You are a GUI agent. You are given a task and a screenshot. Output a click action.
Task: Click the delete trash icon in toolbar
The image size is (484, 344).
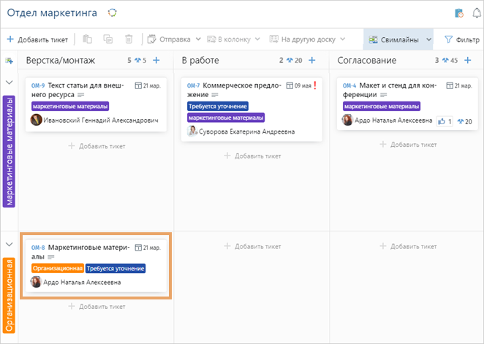(129, 39)
